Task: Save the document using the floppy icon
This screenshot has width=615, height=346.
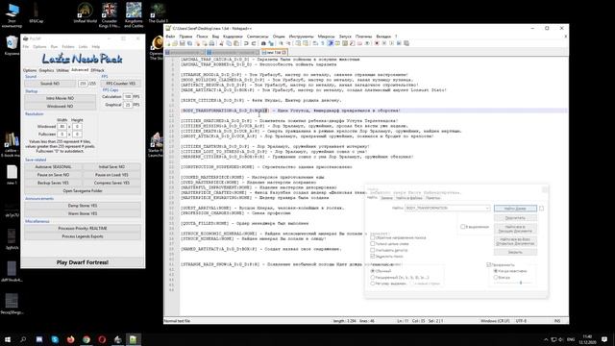Action: (182, 43)
